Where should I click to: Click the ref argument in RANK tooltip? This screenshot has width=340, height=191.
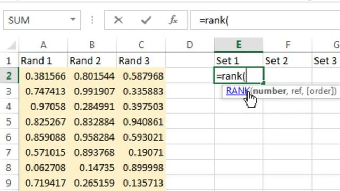(x=297, y=91)
